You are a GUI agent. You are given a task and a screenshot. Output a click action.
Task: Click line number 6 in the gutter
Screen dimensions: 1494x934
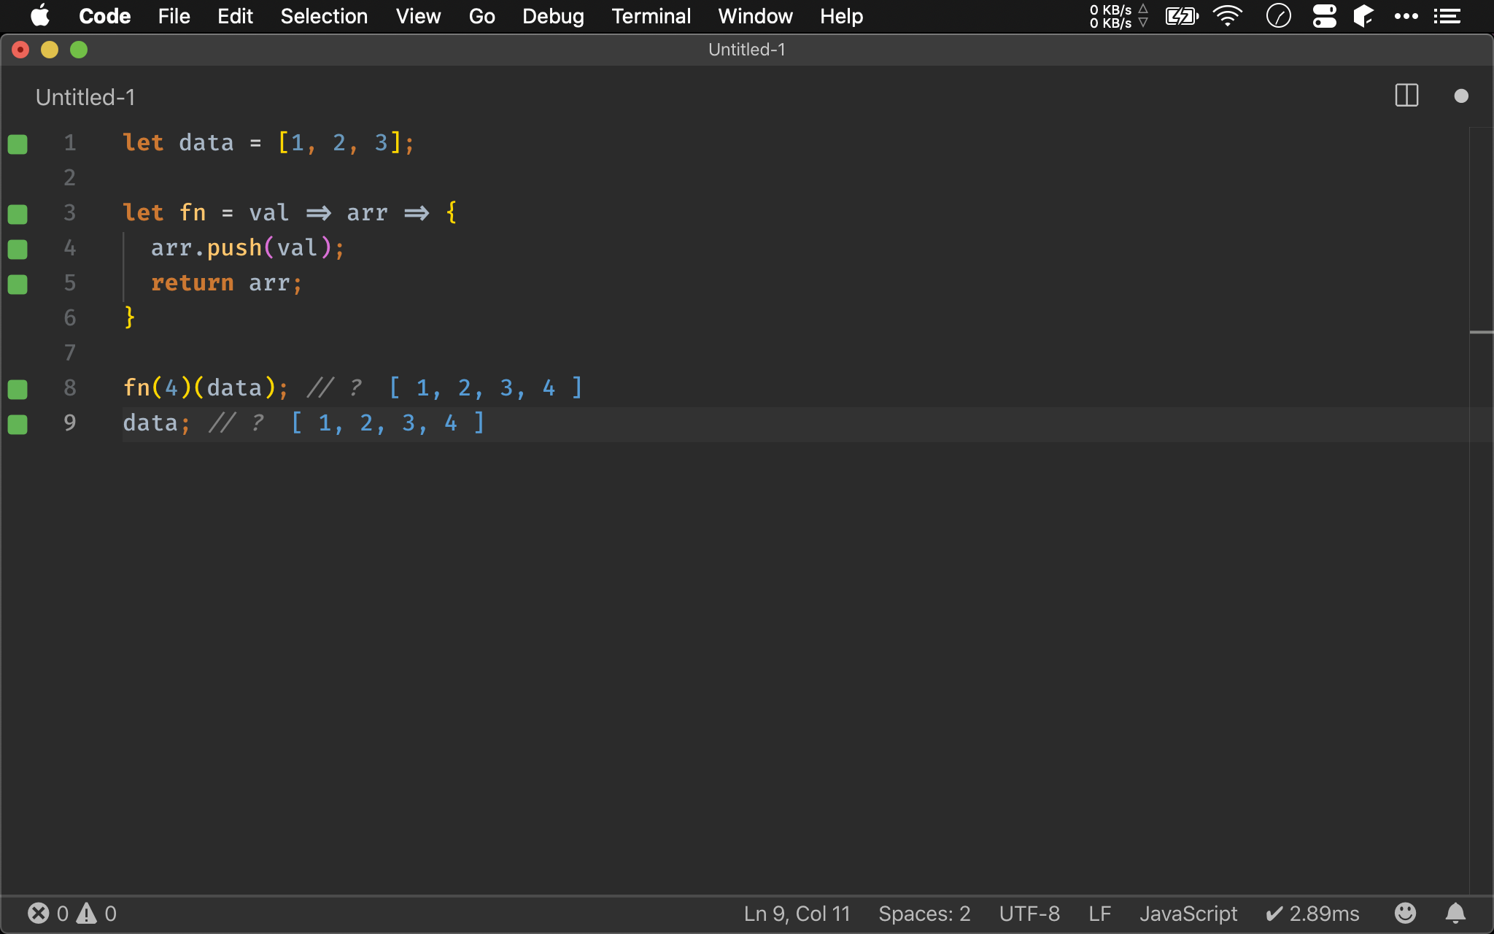tap(69, 317)
